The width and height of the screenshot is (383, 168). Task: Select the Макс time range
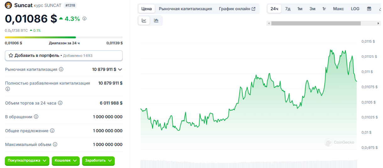click(338, 8)
